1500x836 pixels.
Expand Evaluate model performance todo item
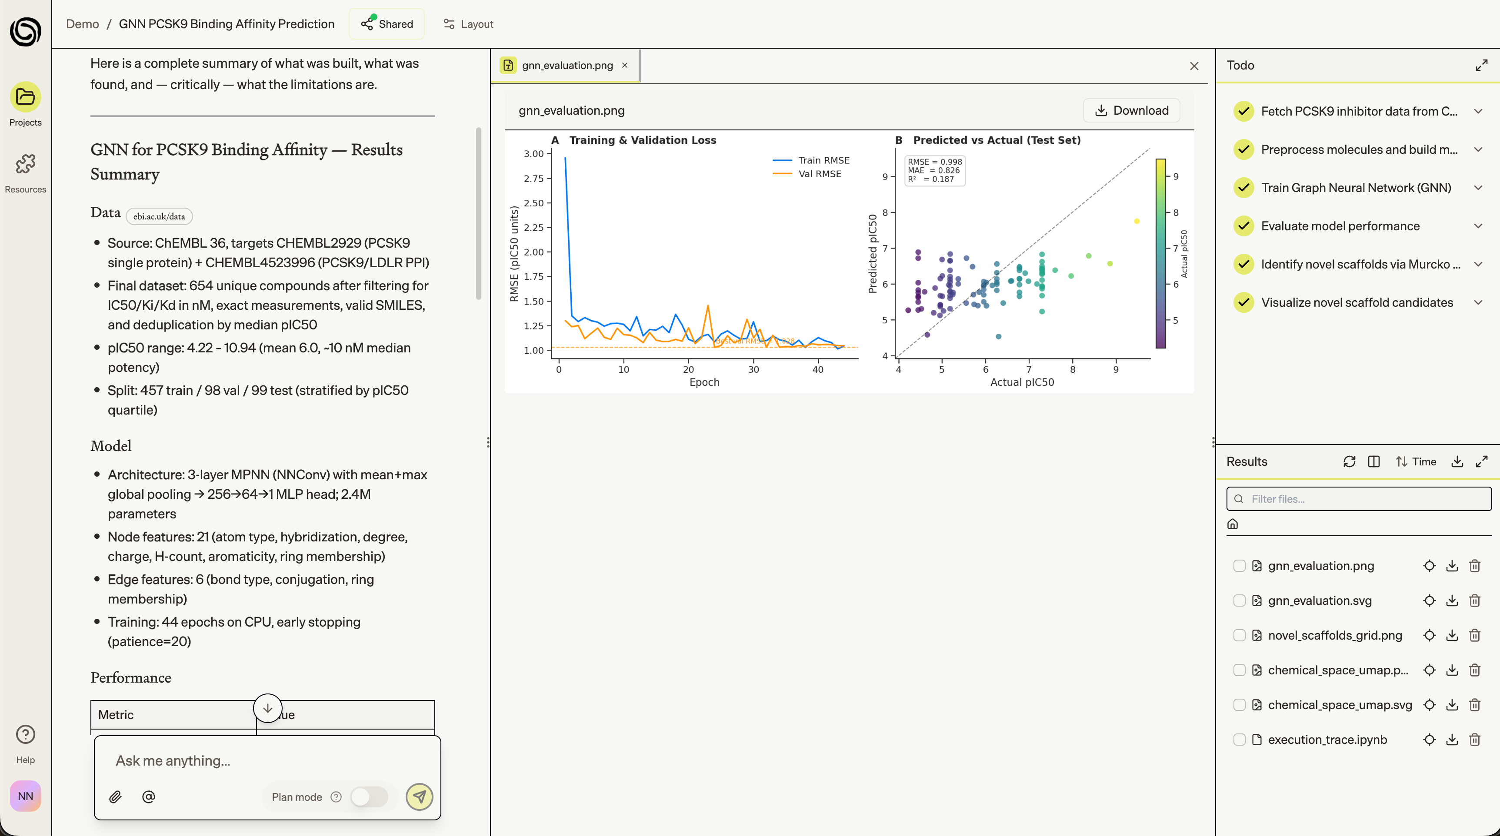(x=1478, y=226)
